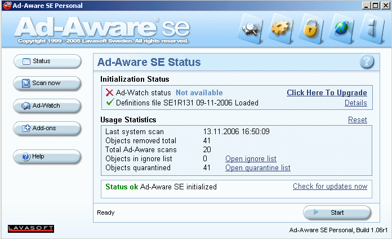The image size is (392, 239).
Task: Open Help from the sidebar
Action: tap(47, 156)
